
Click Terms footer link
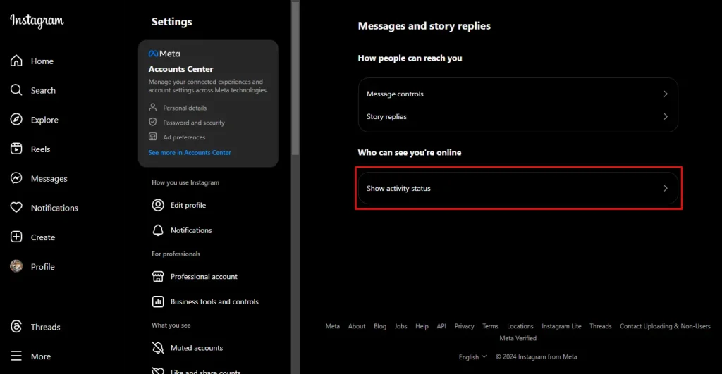491,326
